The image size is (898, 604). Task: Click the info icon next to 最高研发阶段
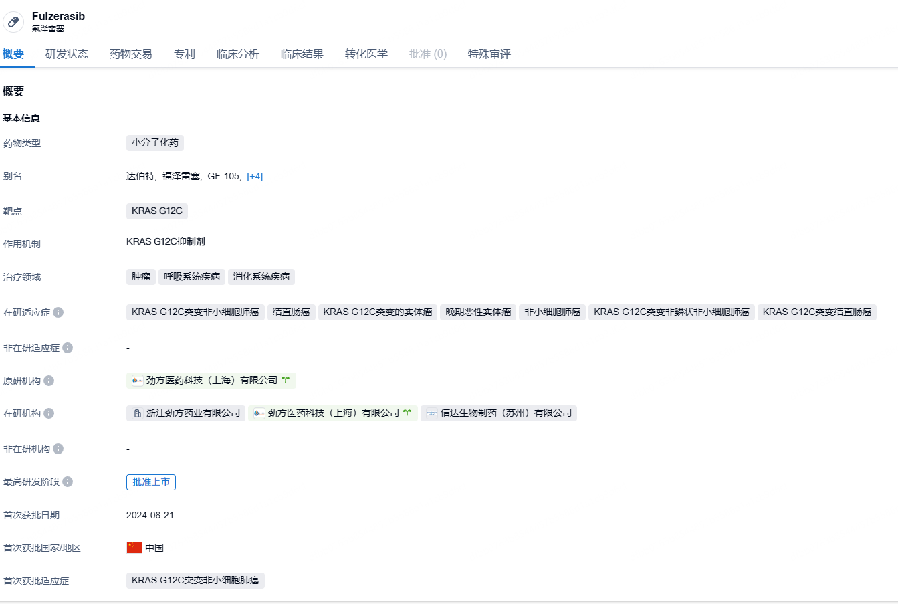coord(68,482)
